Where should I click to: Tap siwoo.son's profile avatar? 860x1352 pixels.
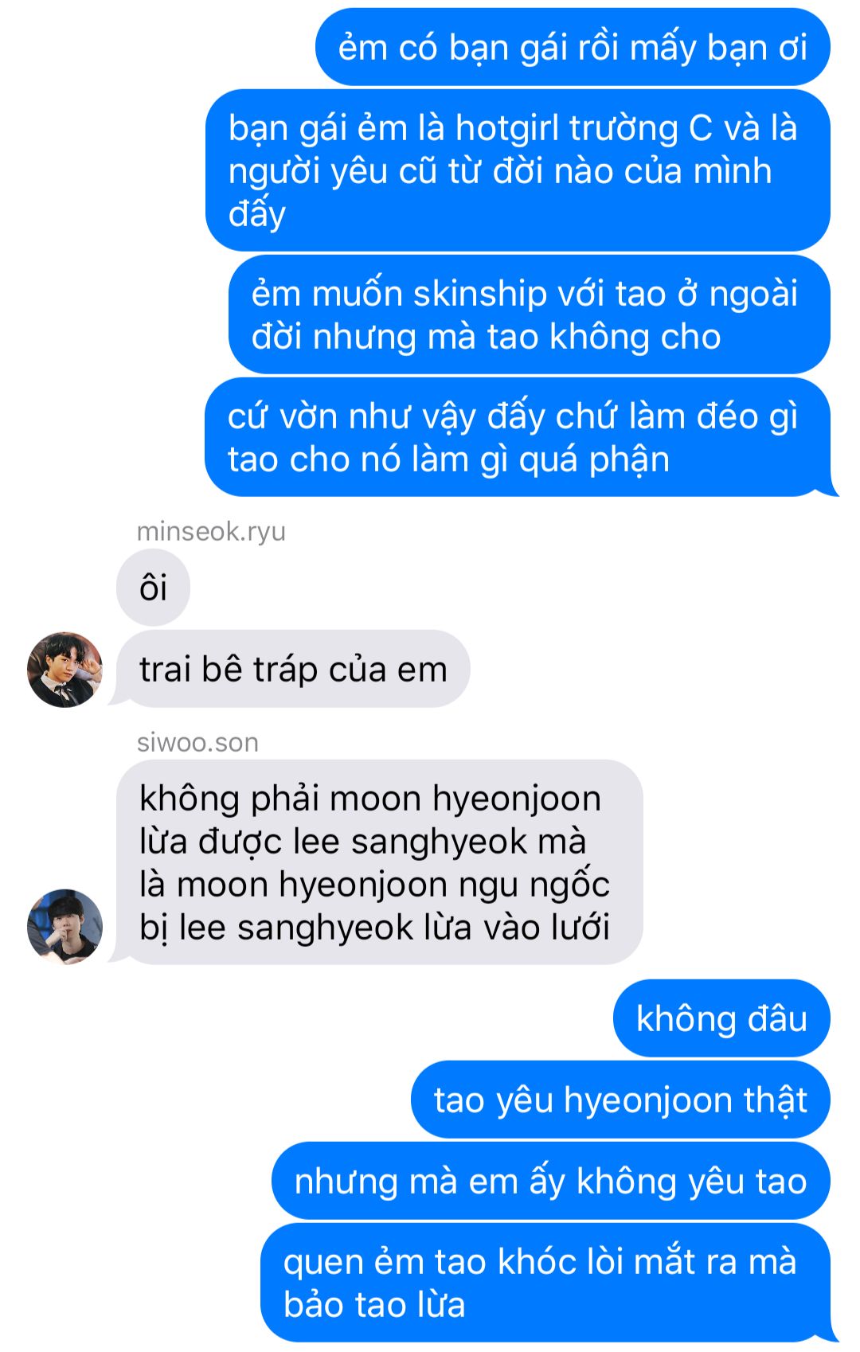[x=64, y=927]
